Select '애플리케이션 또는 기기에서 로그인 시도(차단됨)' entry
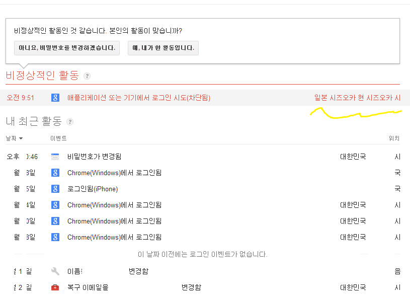This screenshot has height=297, width=410. point(139,98)
